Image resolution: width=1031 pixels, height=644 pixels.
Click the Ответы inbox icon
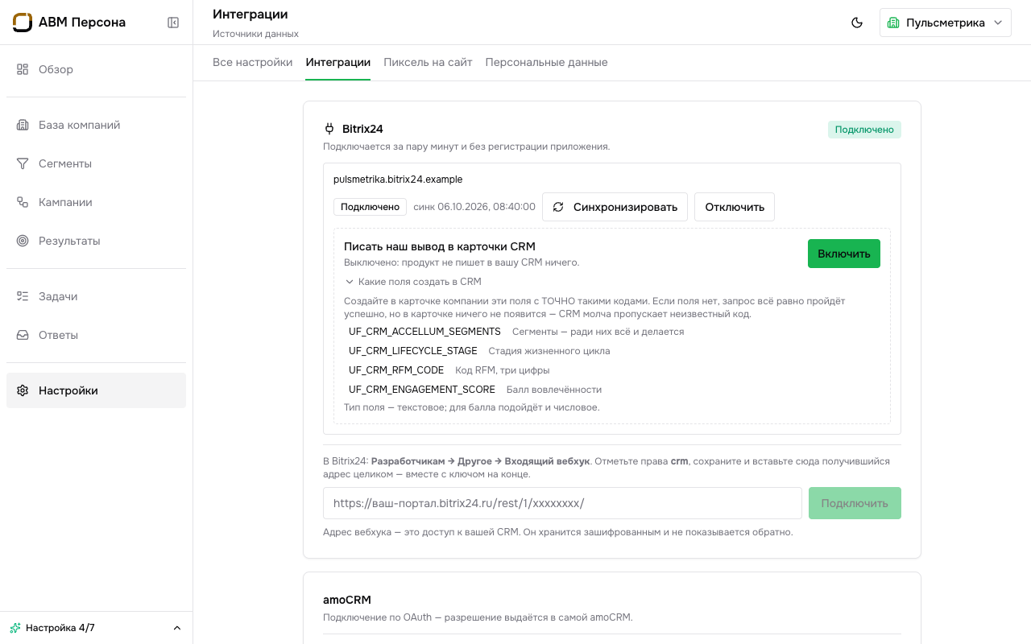point(23,335)
